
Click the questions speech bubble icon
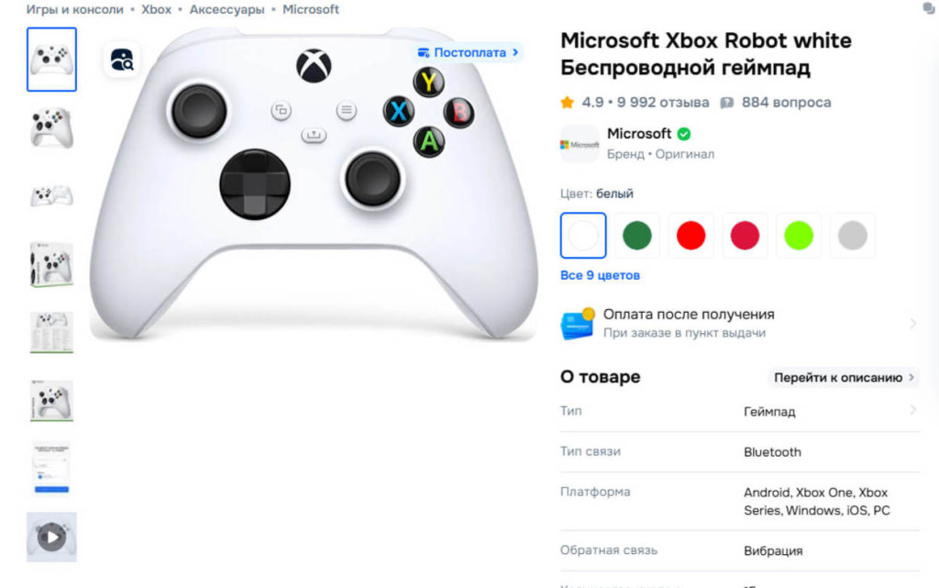726,103
